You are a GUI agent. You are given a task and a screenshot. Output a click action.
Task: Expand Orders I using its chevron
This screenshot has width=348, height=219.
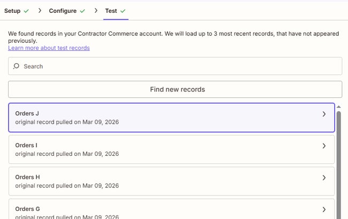pyautogui.click(x=324, y=146)
